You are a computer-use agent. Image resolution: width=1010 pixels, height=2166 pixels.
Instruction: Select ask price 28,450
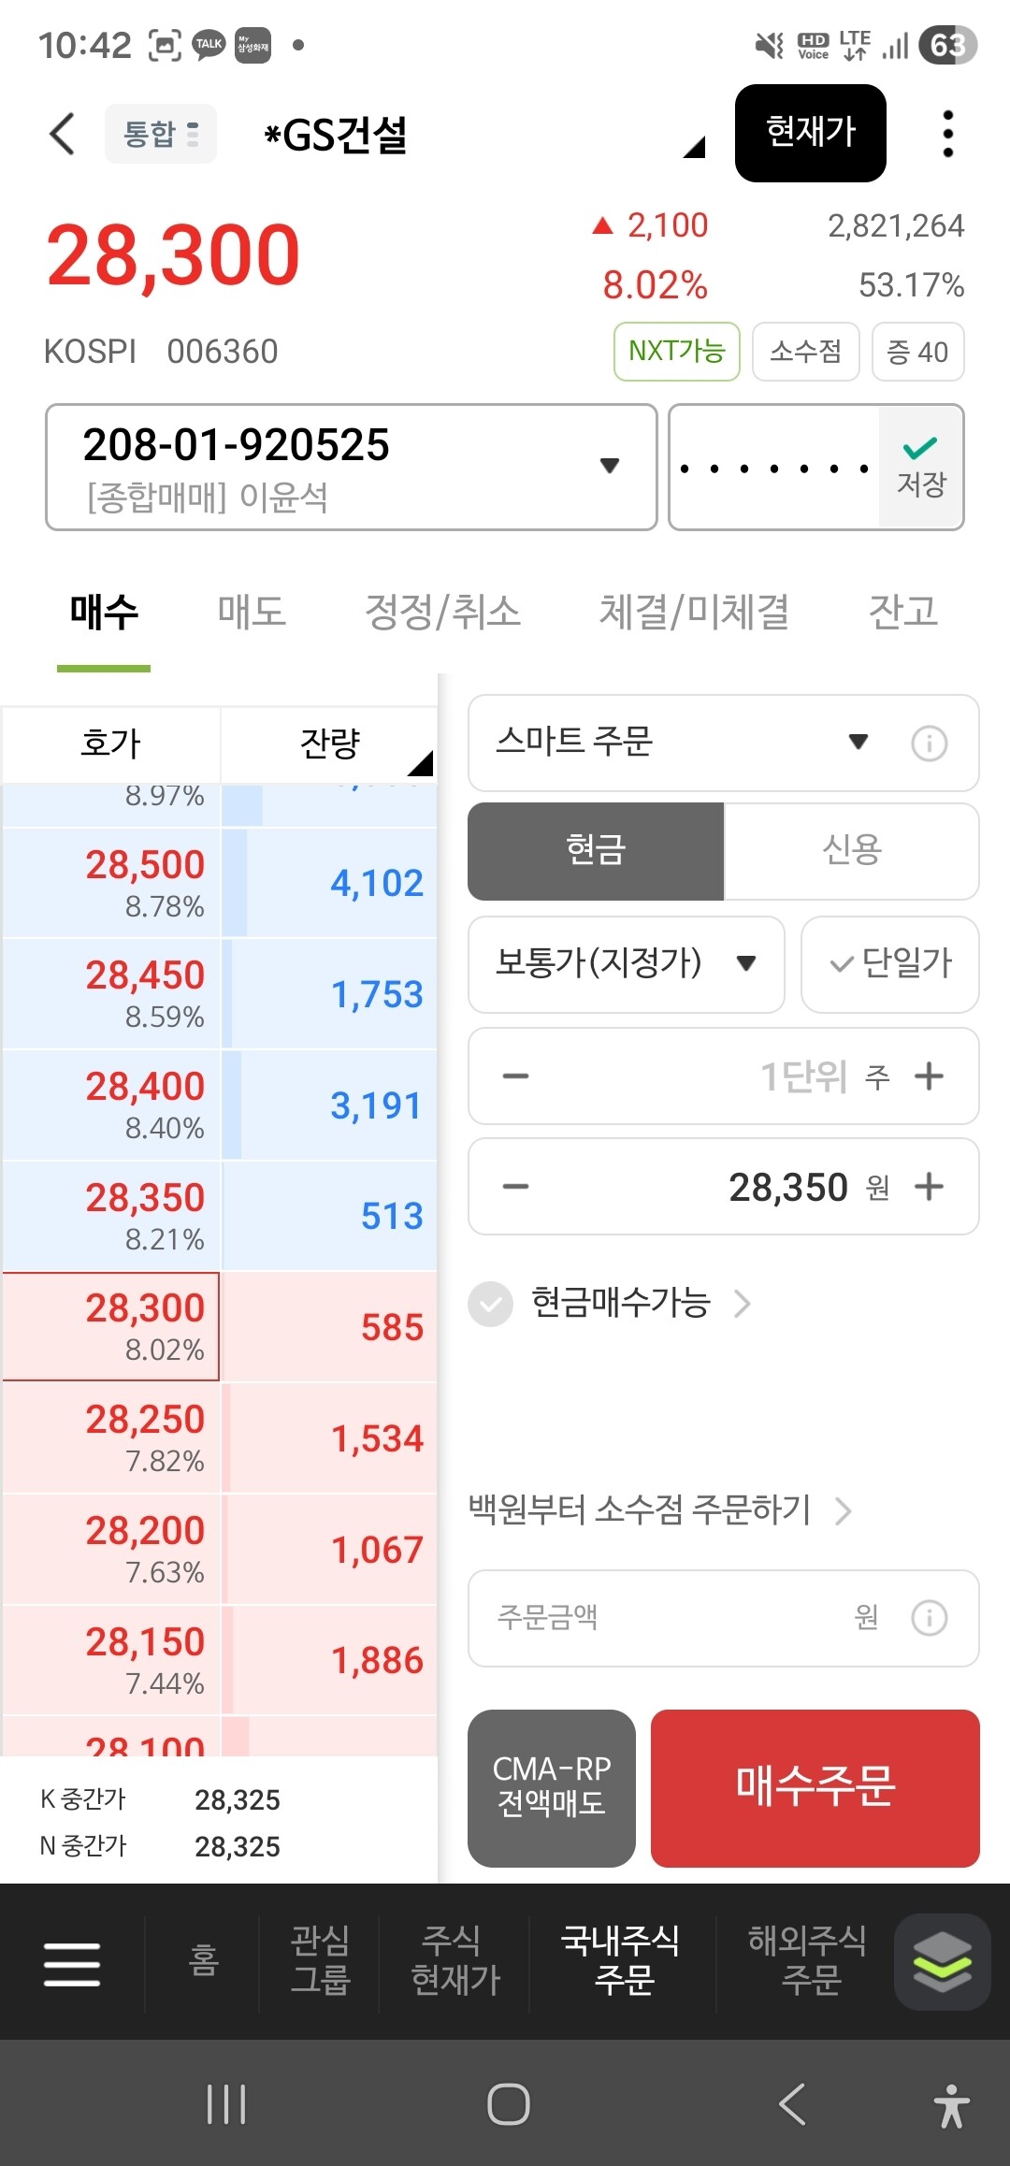tap(111, 993)
